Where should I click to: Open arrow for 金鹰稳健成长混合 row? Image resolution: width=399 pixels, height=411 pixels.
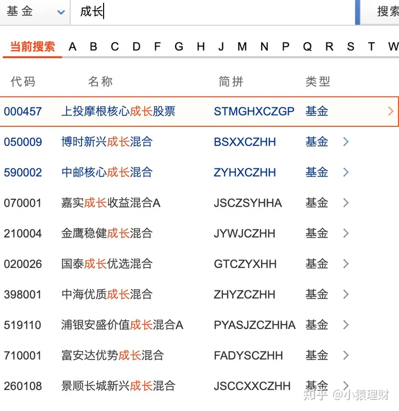coord(346,233)
